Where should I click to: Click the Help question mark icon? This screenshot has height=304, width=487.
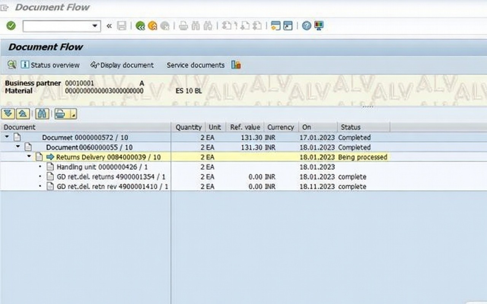coord(307,26)
